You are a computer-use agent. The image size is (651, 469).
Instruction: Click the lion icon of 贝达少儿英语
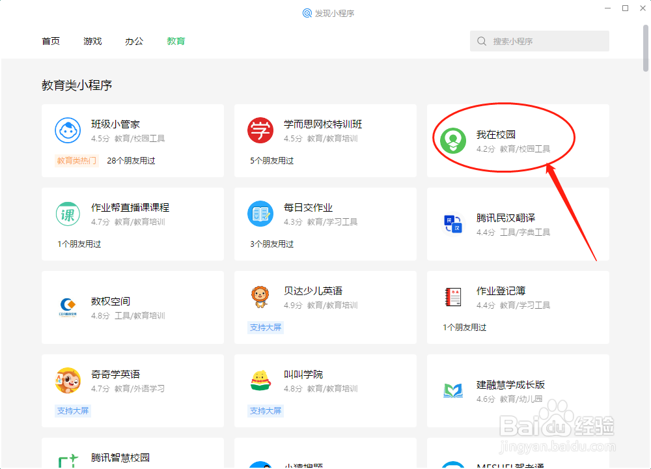pos(260,297)
